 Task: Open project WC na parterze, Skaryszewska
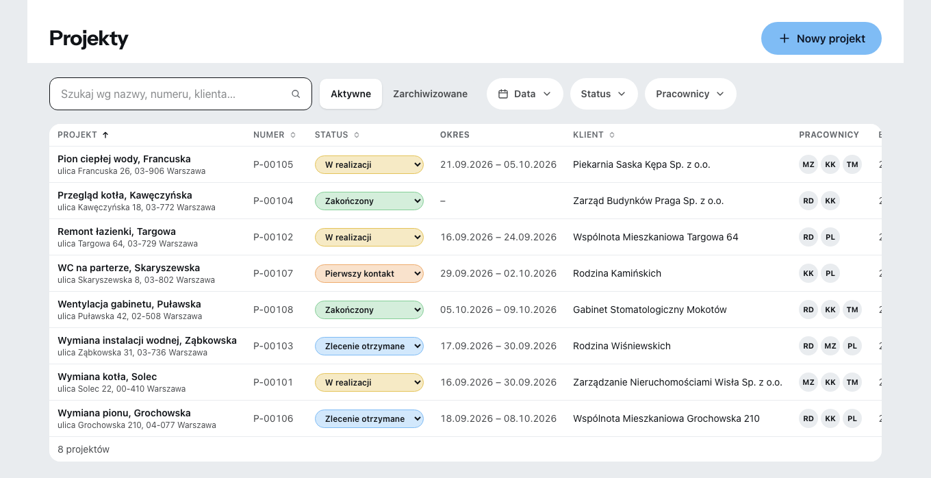(129, 268)
